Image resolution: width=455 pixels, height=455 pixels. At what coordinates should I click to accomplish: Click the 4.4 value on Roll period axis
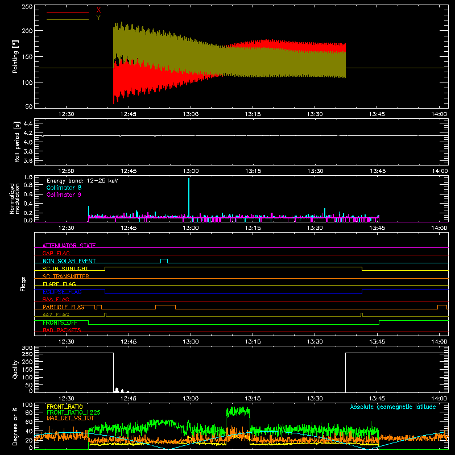28,123
